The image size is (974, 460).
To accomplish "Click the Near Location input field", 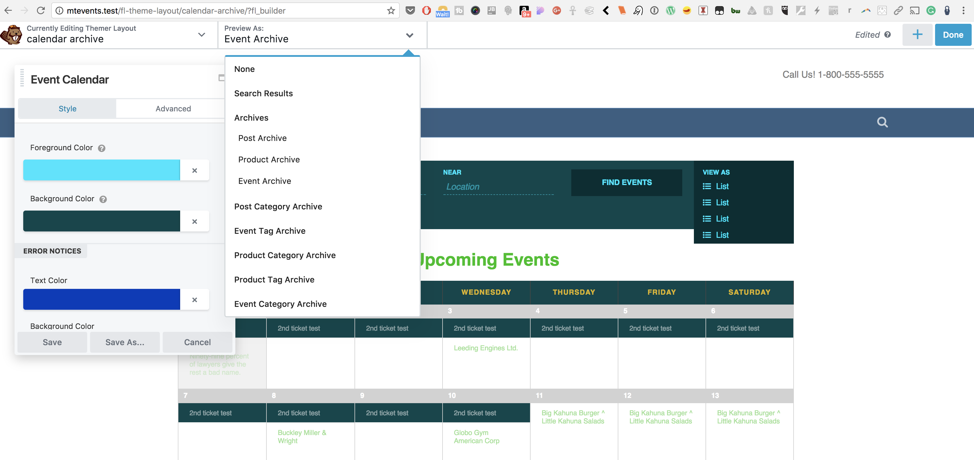I will pos(498,187).
